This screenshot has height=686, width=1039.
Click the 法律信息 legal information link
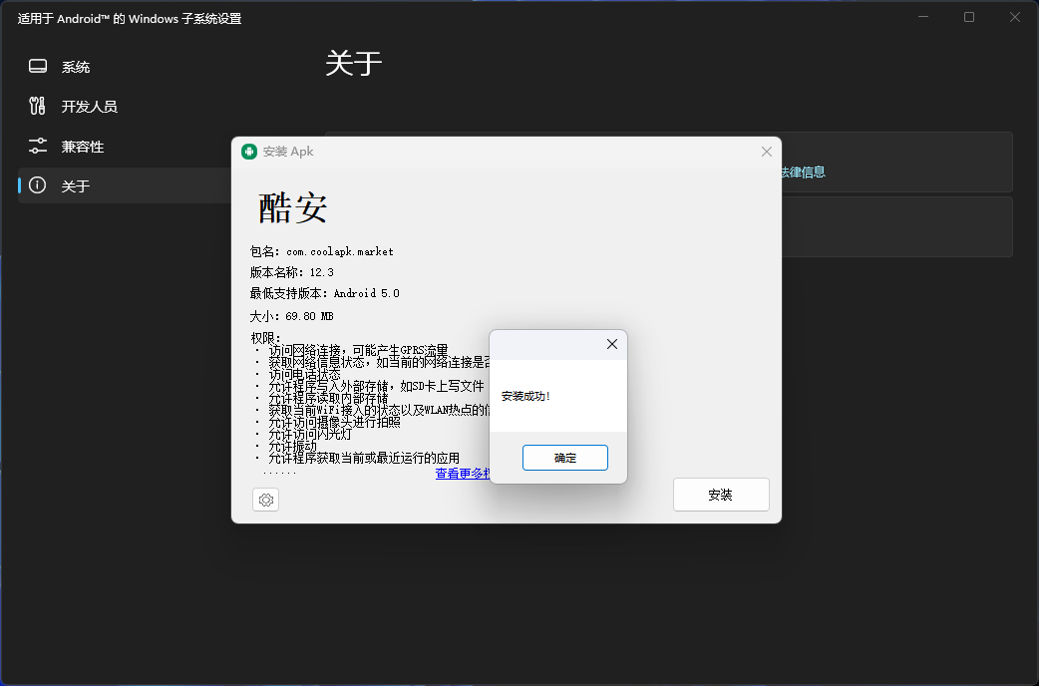click(804, 171)
